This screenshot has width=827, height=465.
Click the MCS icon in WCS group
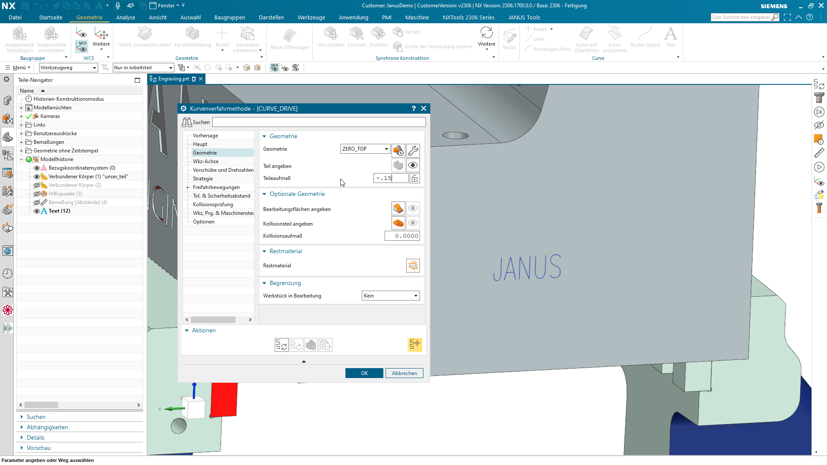click(82, 45)
